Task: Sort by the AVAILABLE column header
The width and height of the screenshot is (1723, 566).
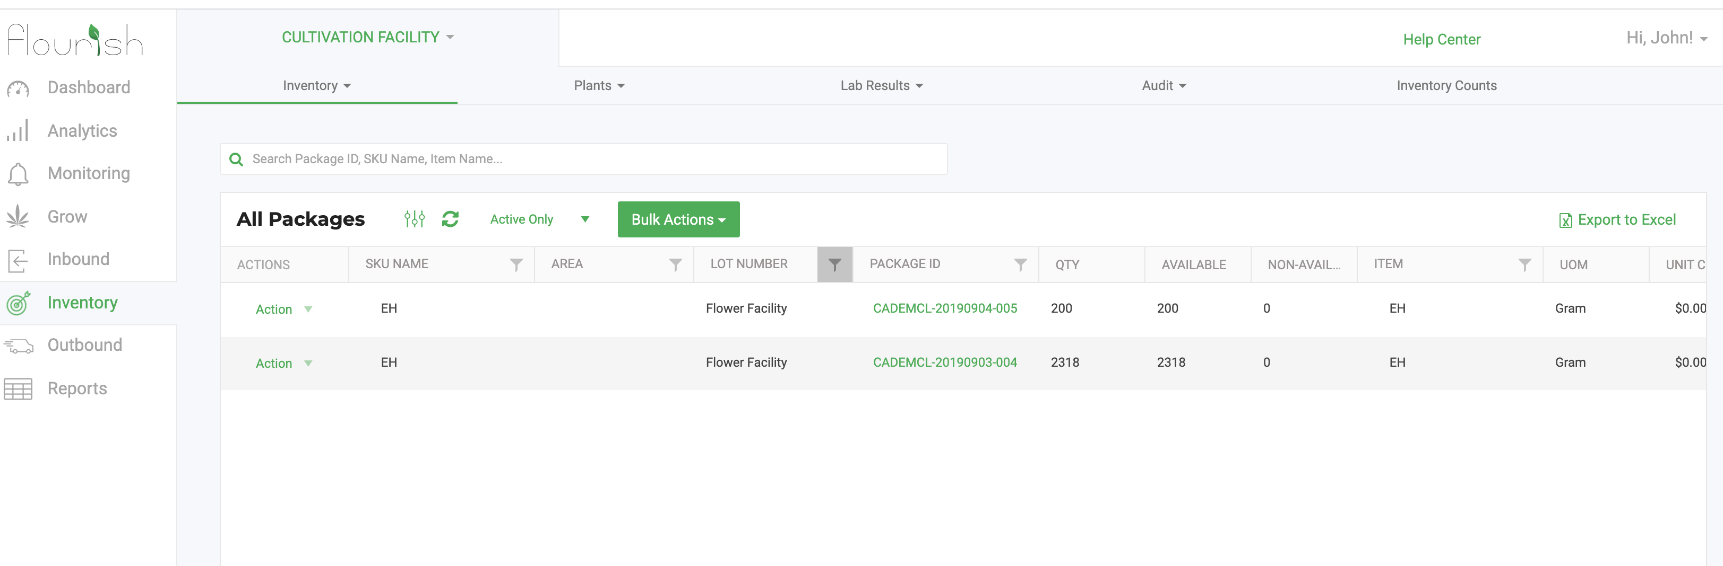Action: click(x=1193, y=265)
